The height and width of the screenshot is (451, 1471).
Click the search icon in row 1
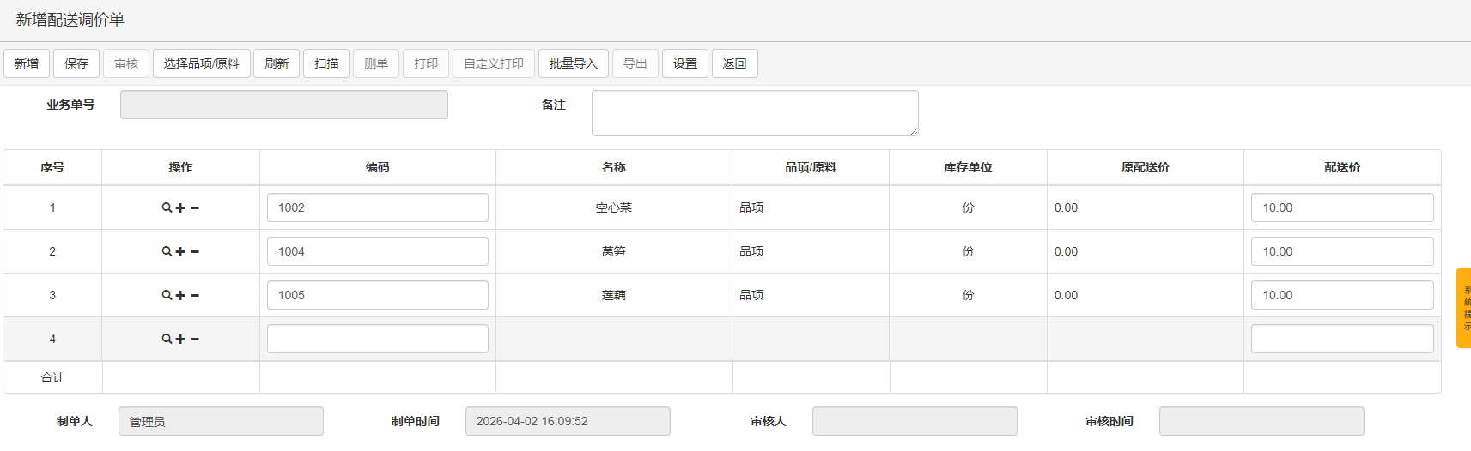pos(167,207)
